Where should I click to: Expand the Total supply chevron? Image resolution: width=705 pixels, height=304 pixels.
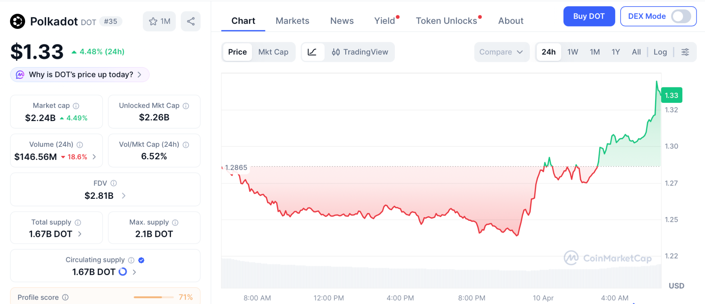pyautogui.click(x=80, y=234)
